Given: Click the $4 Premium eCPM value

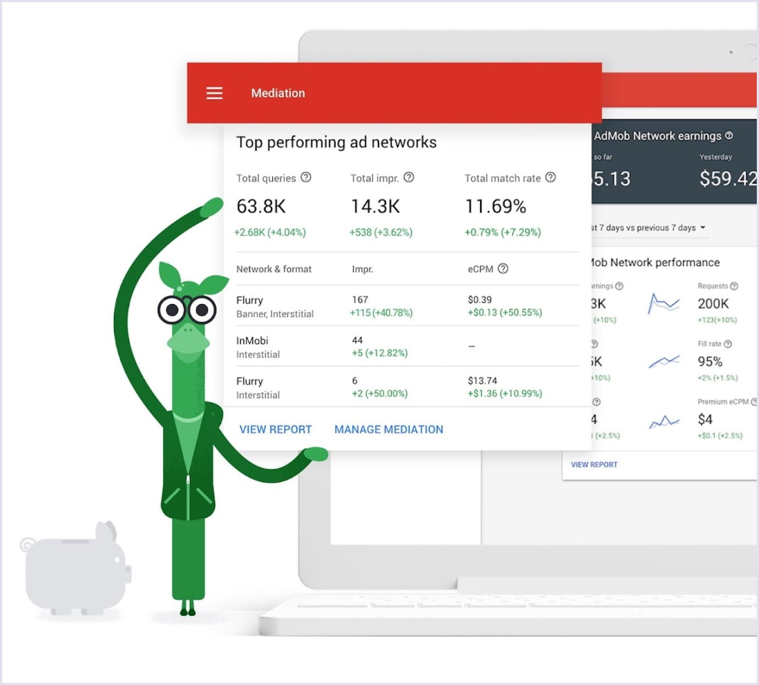Looking at the screenshot, I should coord(705,419).
